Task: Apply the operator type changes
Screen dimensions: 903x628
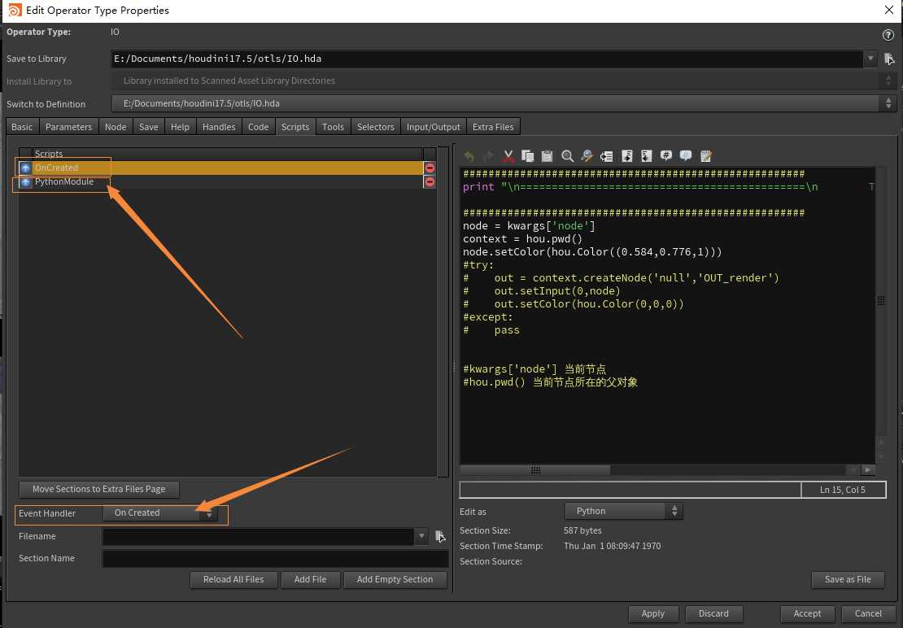Action: [653, 613]
